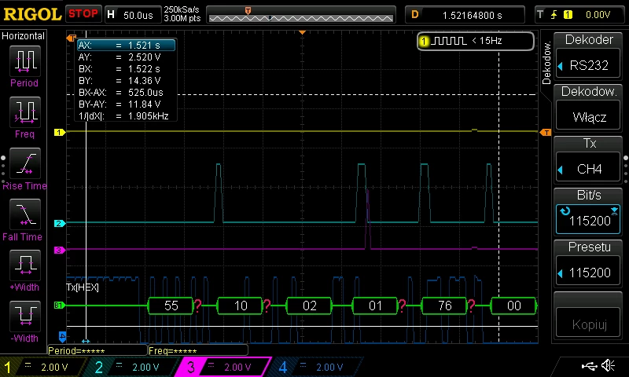Select the Freq measurement icon

click(24, 112)
